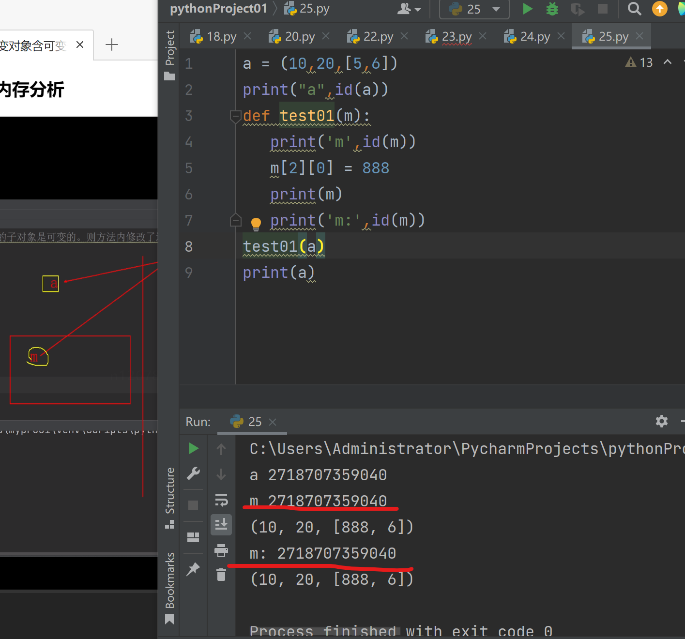Run the project with the green Run toolbar button
Image resolution: width=685 pixels, height=639 pixels.
click(x=528, y=9)
